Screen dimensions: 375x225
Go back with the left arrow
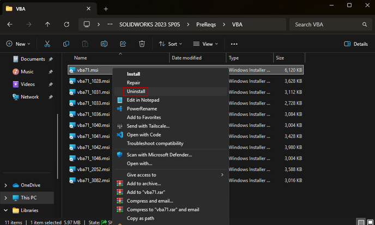[10, 25]
